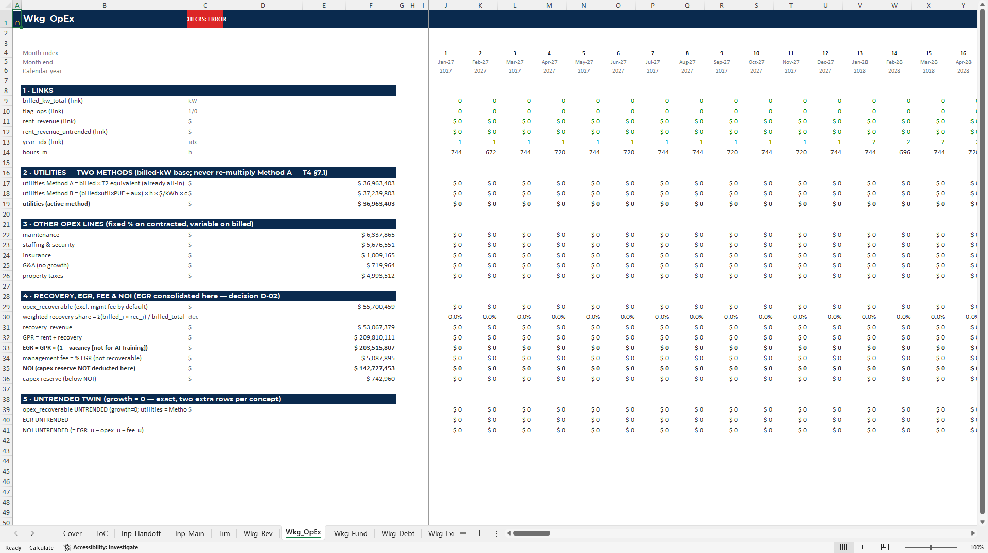Select column J header
The width and height of the screenshot is (988, 553).
[x=446, y=5]
